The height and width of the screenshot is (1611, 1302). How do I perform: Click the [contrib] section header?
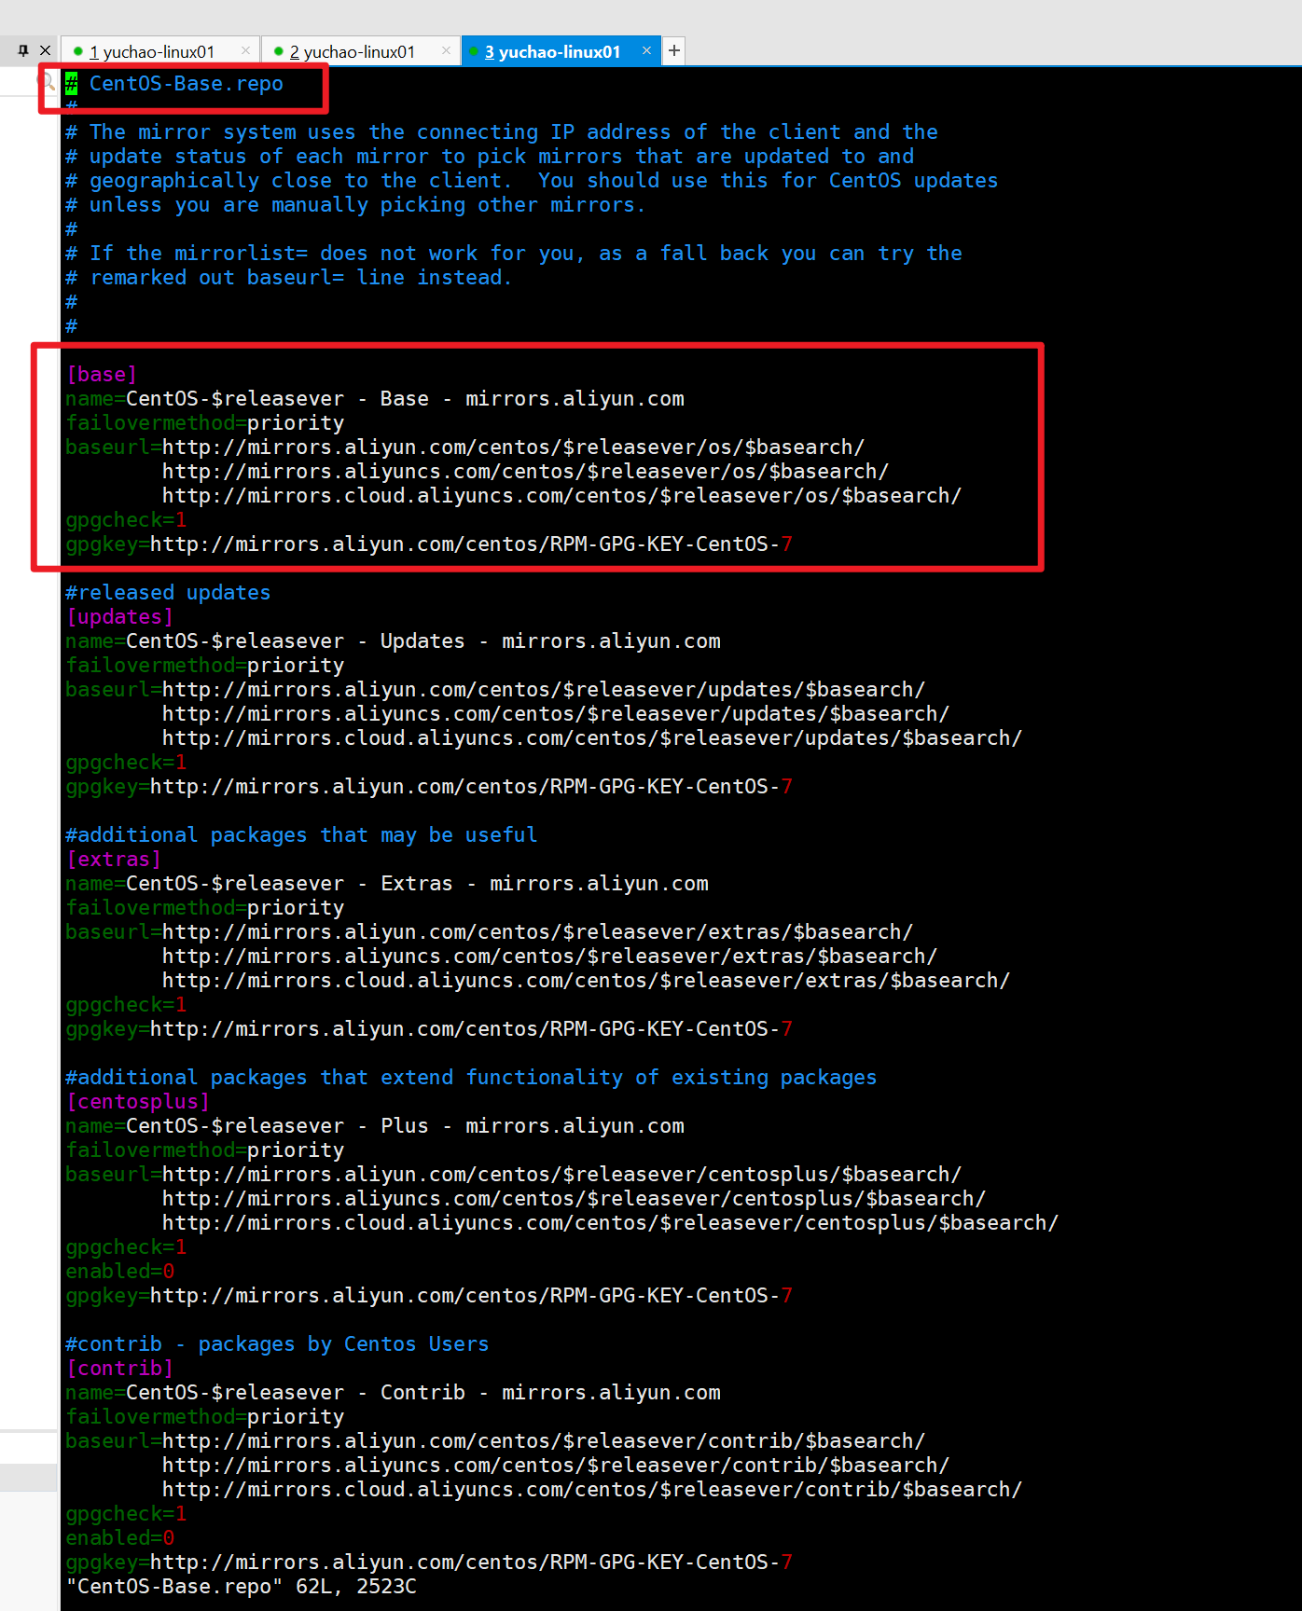coord(119,1369)
